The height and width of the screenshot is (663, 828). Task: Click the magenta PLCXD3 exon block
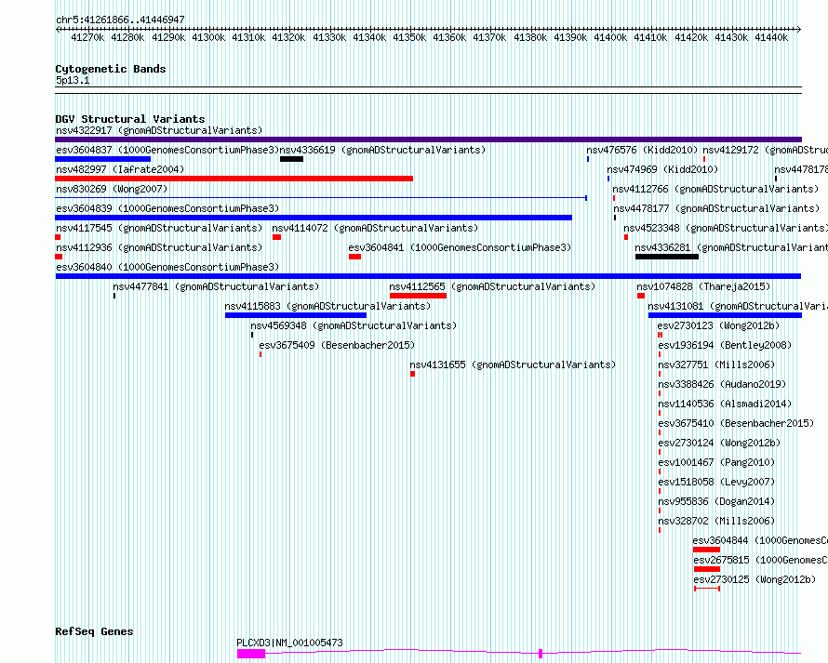point(251,654)
